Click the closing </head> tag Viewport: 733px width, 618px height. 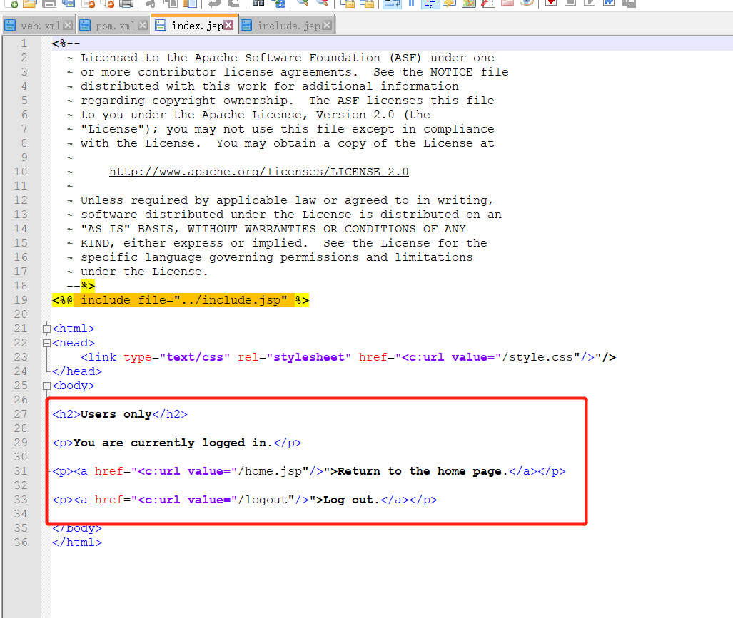pyautogui.click(x=77, y=371)
